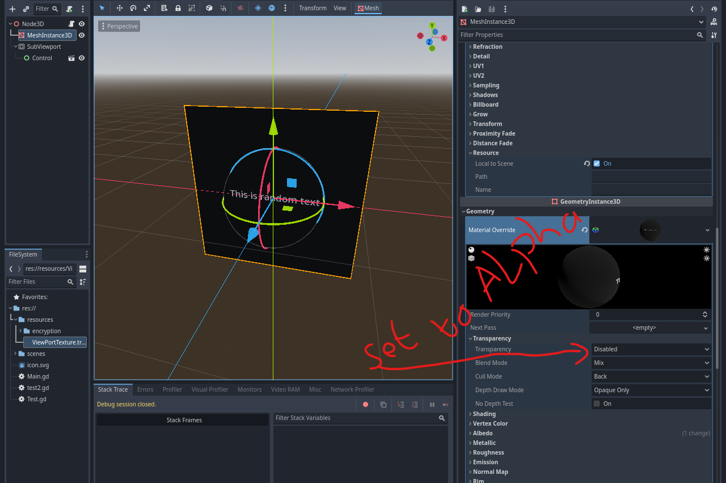Click the FileSystem sort files icon

(x=83, y=282)
